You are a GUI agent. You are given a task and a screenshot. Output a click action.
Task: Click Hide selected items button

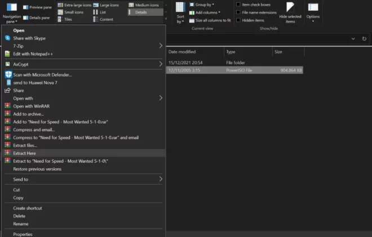point(290,12)
